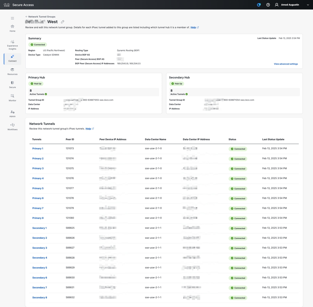Open the Primary 4 tunnel
Viewport: 313px width, 307px height.
click(x=38, y=178)
